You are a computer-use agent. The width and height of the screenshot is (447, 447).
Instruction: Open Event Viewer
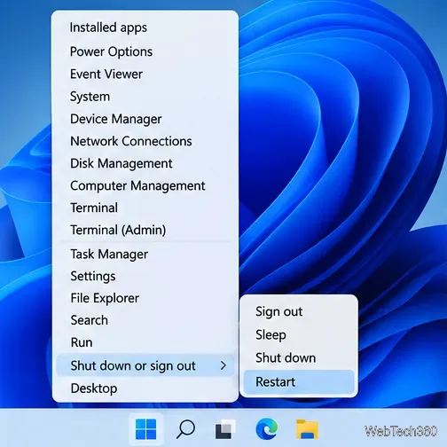(x=145, y=74)
